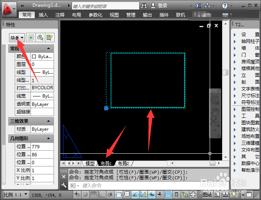The width and height of the screenshot is (261, 200).
Task: Open the help question mark icon
Action: (x=225, y=6)
